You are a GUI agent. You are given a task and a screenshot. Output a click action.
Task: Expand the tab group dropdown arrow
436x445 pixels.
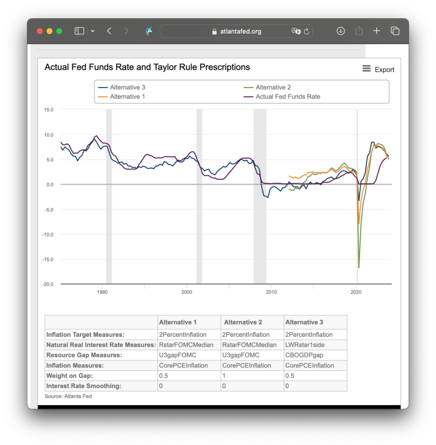point(93,31)
